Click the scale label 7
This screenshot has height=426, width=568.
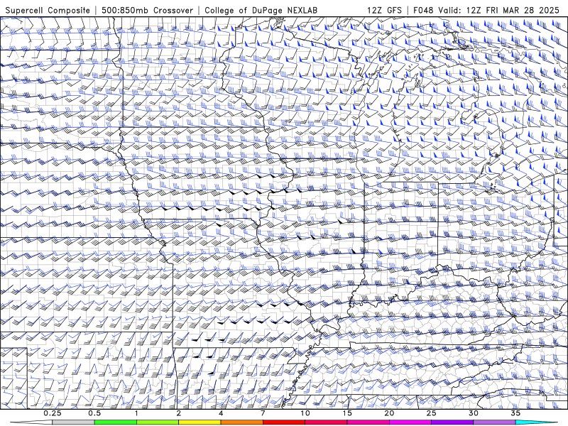coord(263,413)
